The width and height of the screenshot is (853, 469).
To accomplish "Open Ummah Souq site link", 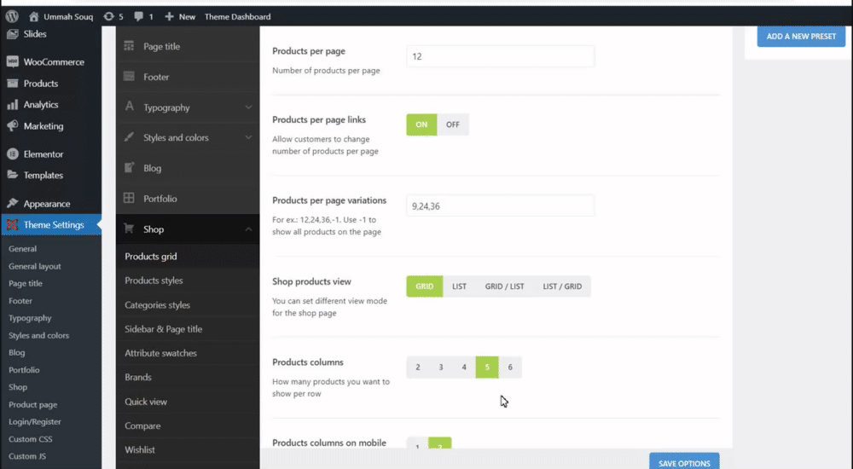I will tap(68, 16).
